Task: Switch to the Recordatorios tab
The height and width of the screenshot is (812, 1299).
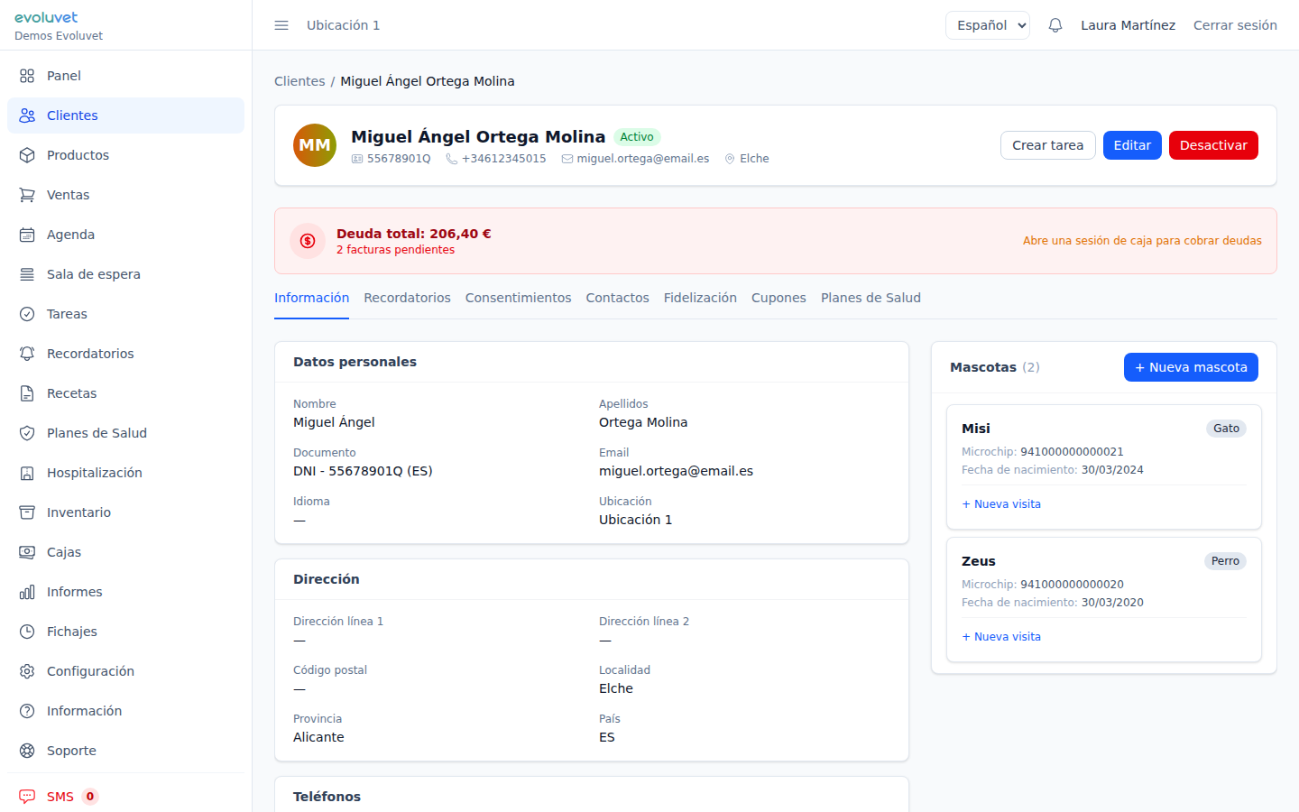Action: [x=407, y=298]
